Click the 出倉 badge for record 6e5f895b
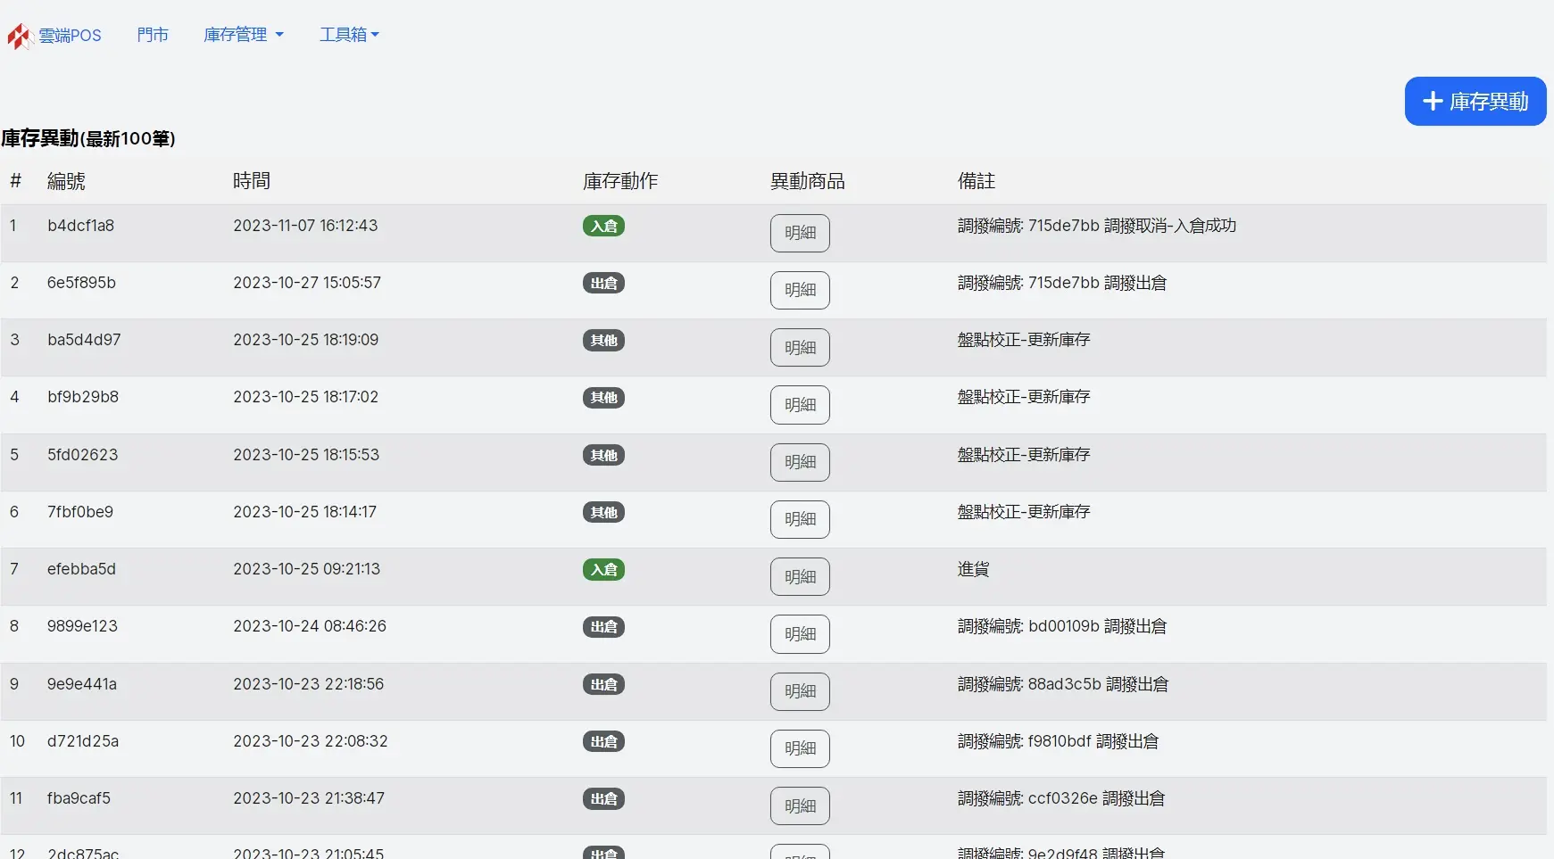1554x859 pixels. [x=603, y=284]
